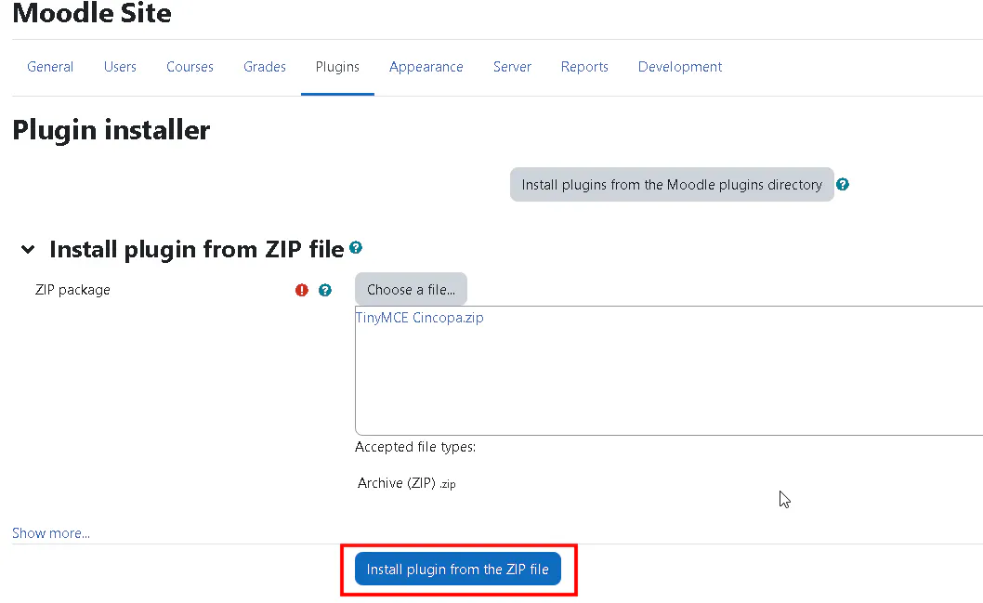983x603 pixels.
Task: Click Install plugins from the Moodle plugins directory
Action: 672,184
